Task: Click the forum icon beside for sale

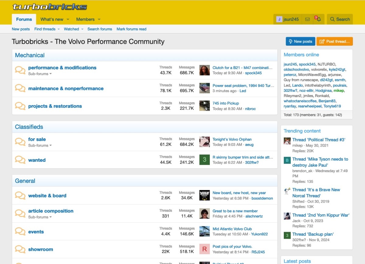Action: point(20,142)
